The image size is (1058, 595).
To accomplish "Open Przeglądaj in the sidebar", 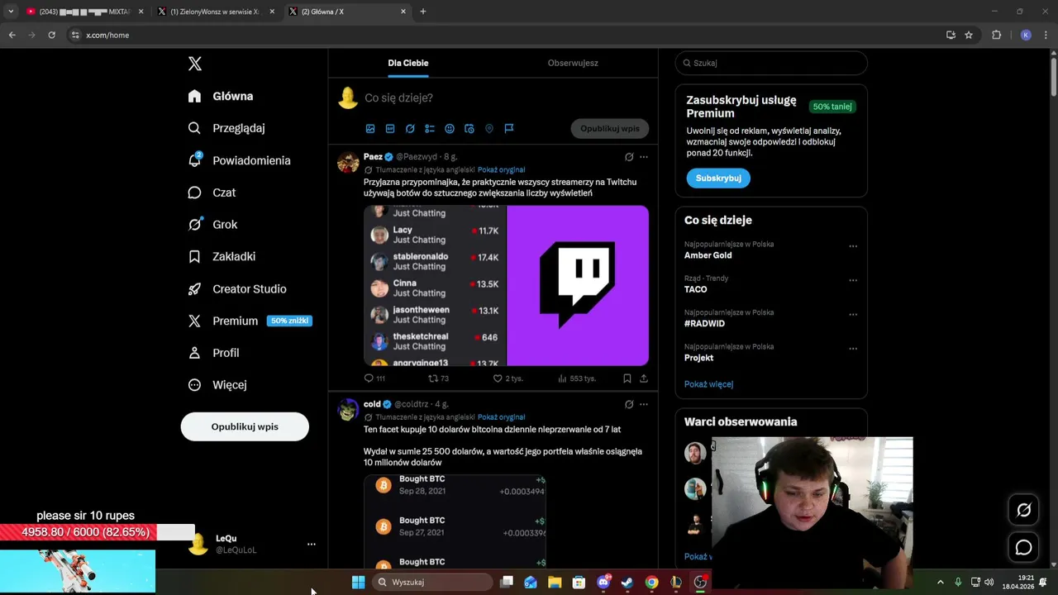I will (226, 128).
